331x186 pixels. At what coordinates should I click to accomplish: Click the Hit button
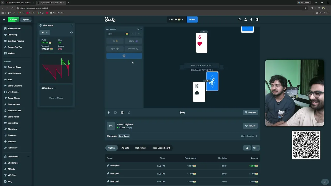pos(115,41)
